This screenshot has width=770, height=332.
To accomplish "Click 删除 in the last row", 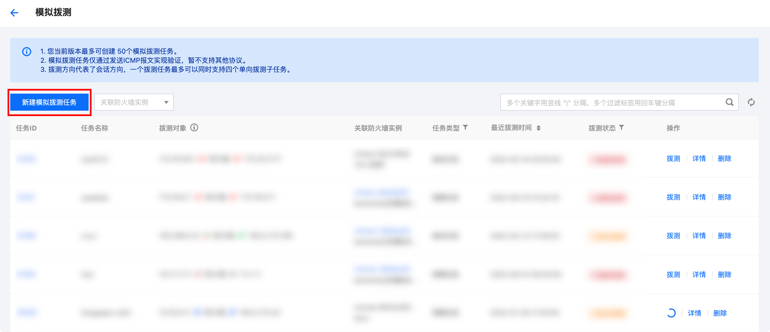I will tap(720, 313).
